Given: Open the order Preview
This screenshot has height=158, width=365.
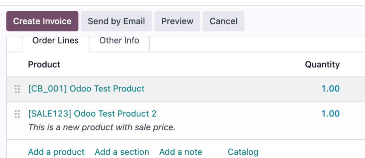Looking at the screenshot, I should 177,21.
